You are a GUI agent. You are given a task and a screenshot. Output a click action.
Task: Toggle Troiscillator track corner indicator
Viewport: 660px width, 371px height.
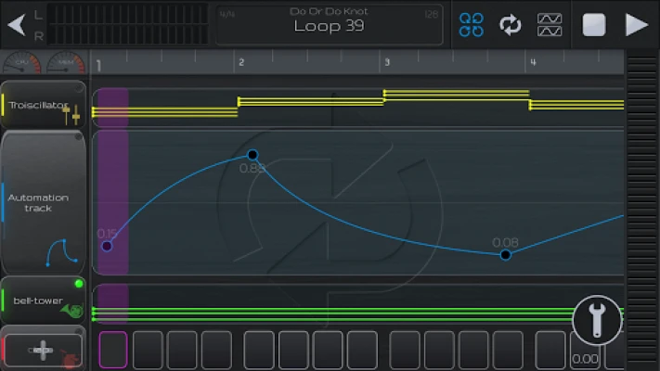78,88
